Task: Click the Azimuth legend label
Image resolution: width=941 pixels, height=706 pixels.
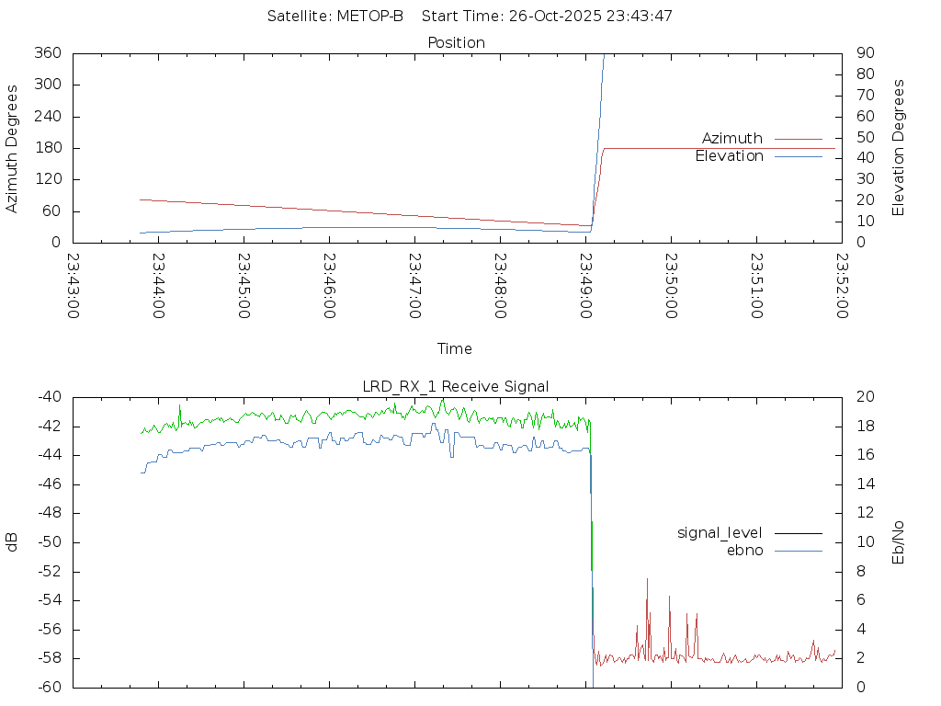Action: [731, 139]
